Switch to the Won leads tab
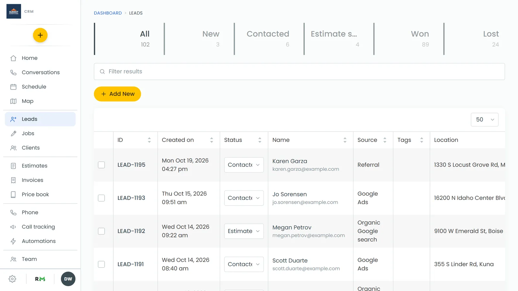Screen dimensions: 518x291 409,39
